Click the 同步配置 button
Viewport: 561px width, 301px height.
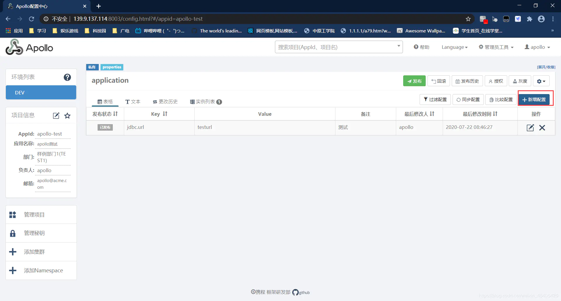[468, 100]
